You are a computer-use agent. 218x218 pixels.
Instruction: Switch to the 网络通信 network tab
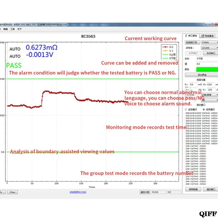pyautogui.click(x=207, y=36)
